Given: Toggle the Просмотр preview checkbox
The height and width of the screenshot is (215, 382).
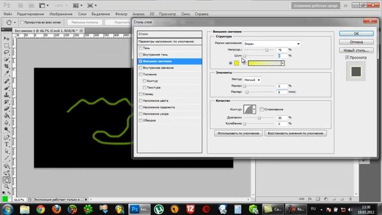Looking at the screenshot, I should [347, 57].
